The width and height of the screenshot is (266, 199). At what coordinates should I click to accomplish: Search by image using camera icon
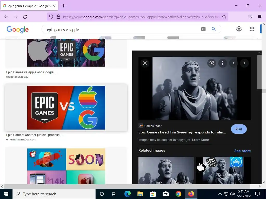coord(203,29)
